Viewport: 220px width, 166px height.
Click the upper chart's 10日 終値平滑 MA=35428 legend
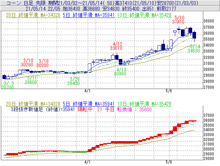pos(144,15)
